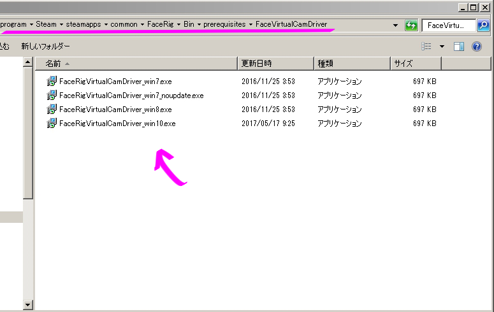Click scrollbar down arrow in navigation pane
Screen dimensions: 494x312
pyautogui.click(x=27, y=305)
